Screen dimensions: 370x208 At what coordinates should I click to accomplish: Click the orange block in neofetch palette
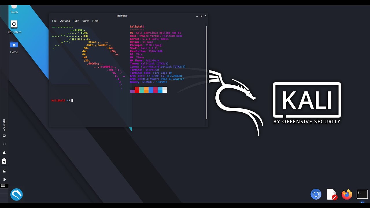pyautogui.click(x=146, y=90)
